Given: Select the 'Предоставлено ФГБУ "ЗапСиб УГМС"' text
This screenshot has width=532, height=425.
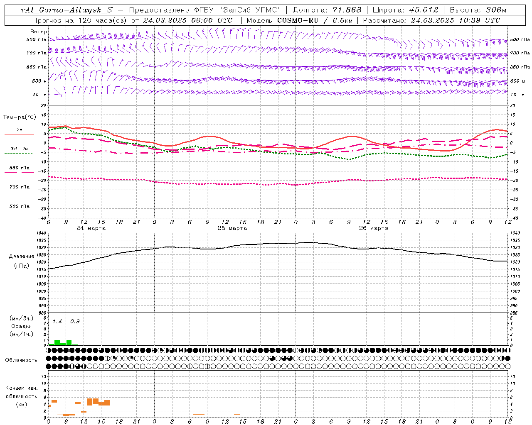Looking at the screenshot, I should 205,10.
